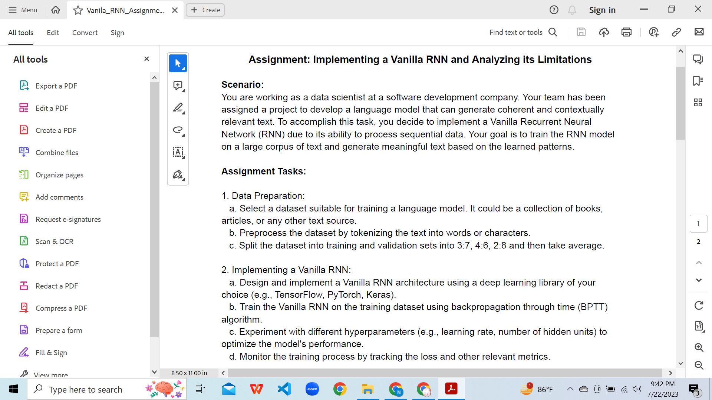Click the search magnifier icon
Viewport: 712px width, 400px height.
coord(553,32)
